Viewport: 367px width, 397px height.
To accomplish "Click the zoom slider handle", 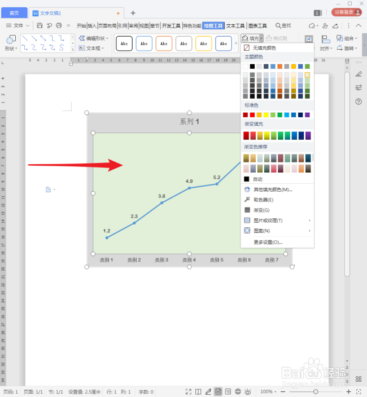I will click(x=316, y=392).
